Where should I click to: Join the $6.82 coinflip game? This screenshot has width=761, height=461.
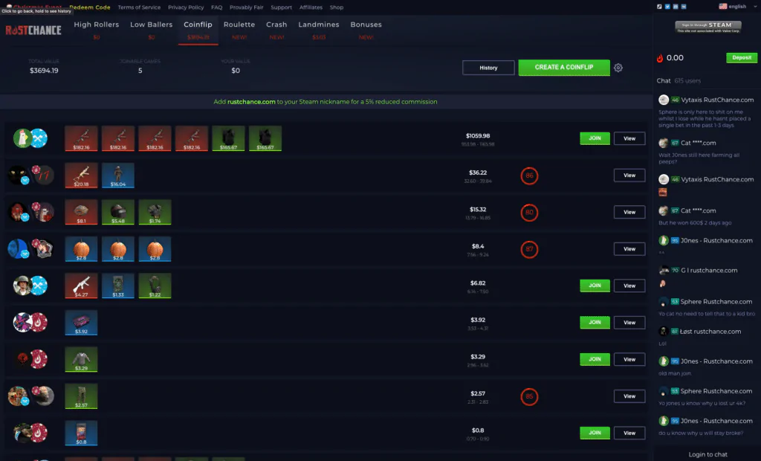point(595,286)
